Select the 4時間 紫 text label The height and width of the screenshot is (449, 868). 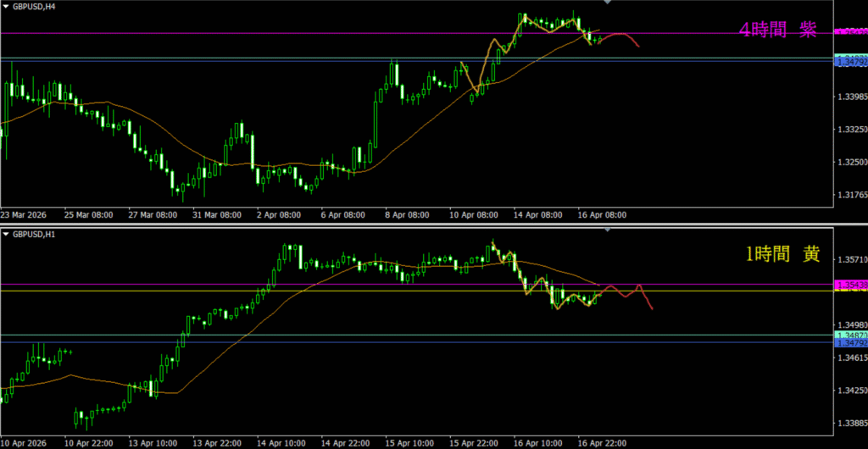pyautogui.click(x=776, y=30)
